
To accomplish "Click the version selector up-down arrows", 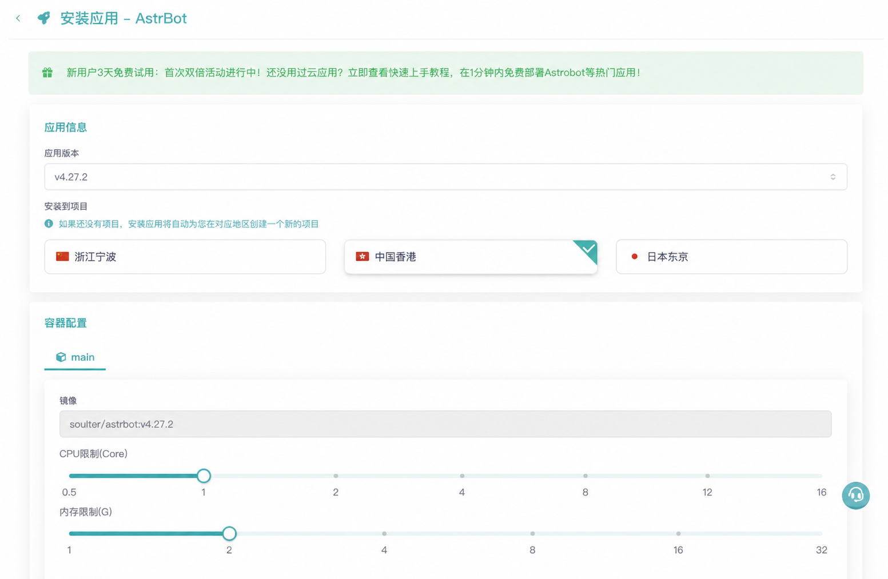I will coord(833,177).
